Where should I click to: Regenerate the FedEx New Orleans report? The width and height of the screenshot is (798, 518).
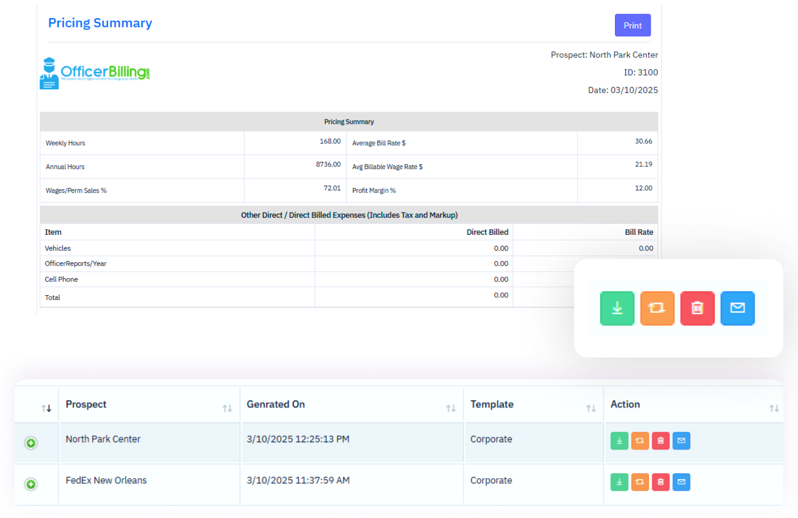pos(640,482)
